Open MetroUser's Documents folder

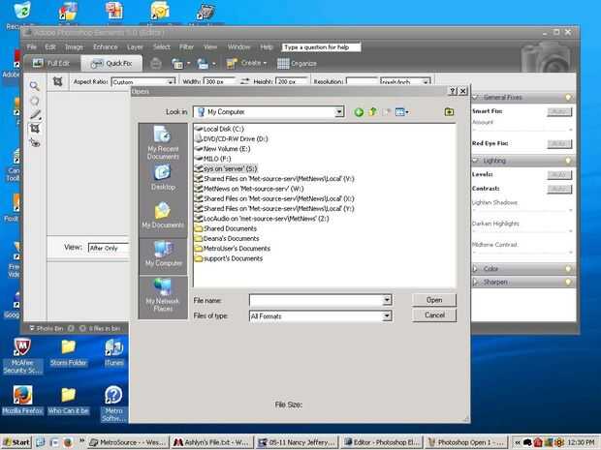233,249
